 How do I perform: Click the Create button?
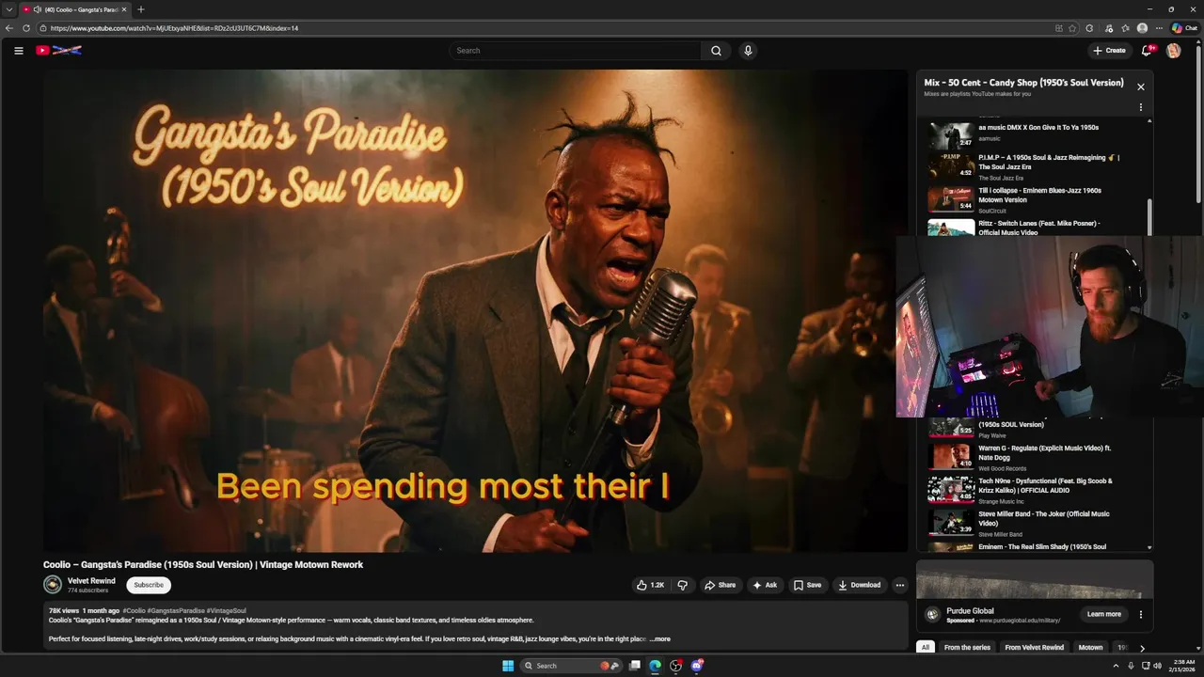point(1110,51)
